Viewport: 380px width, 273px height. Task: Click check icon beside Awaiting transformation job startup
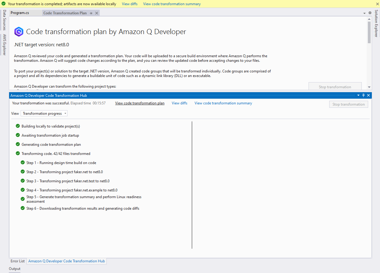[x=18, y=135]
